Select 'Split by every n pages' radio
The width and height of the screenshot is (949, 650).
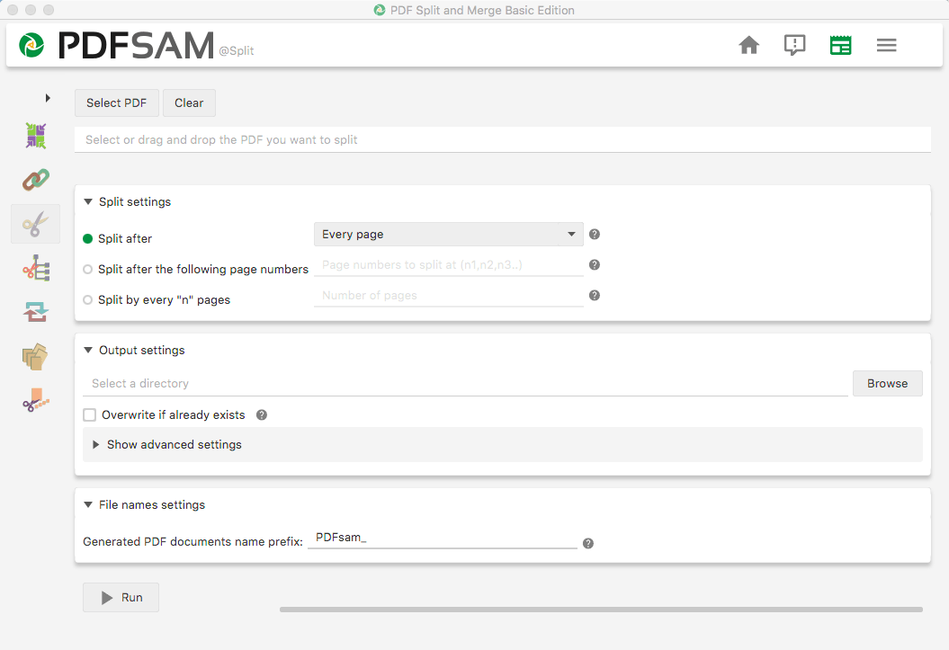coord(88,300)
